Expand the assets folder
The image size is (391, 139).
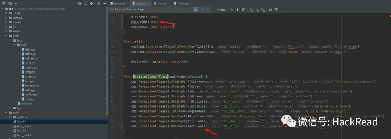click(x=6, y=22)
